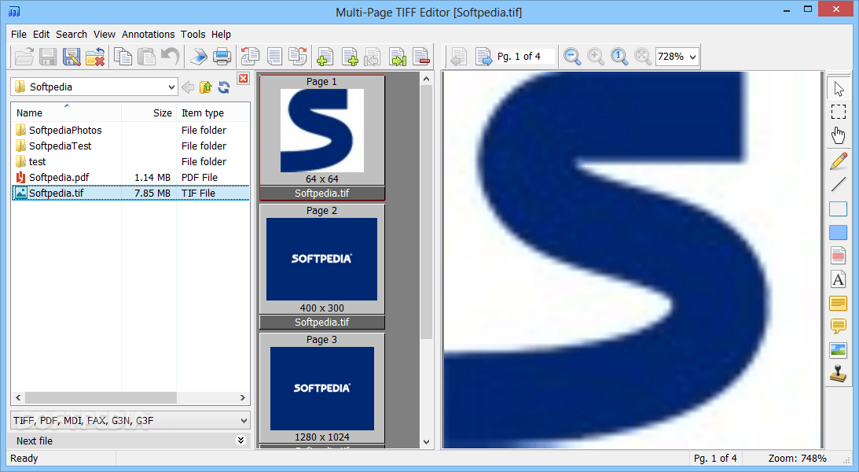The width and height of the screenshot is (859, 472).
Task: Open the View menu
Action: click(x=104, y=34)
